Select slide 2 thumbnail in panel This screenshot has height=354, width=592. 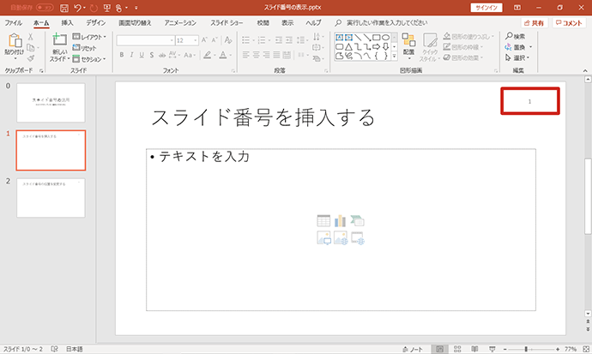51,198
